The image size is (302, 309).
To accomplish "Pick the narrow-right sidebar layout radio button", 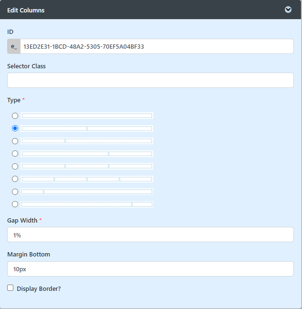I will (x=15, y=204).
